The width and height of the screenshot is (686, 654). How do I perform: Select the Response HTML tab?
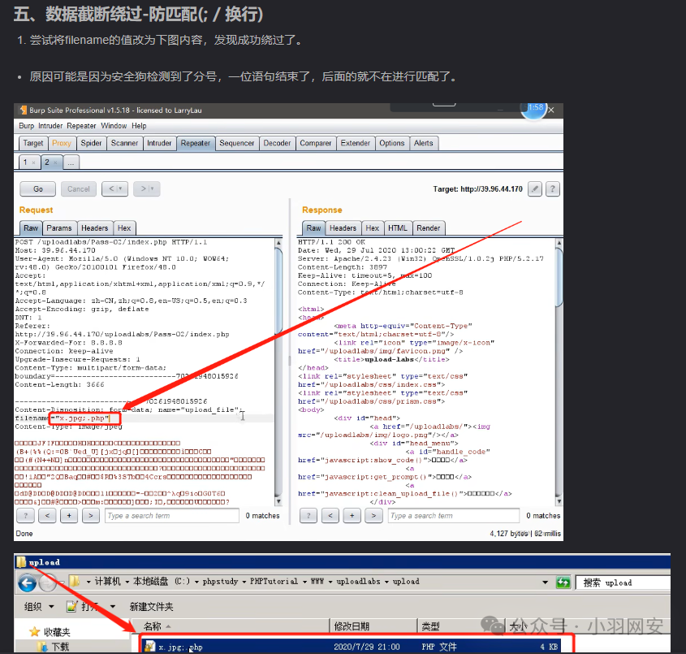397,228
